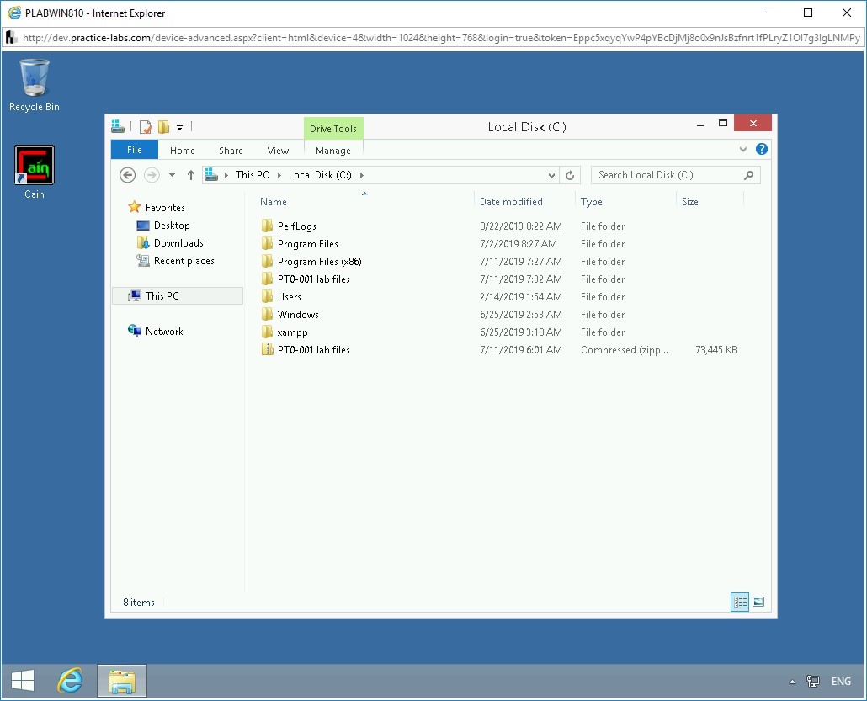The image size is (867, 701).
Task: Toggle sort order on Name column
Action: (x=273, y=202)
